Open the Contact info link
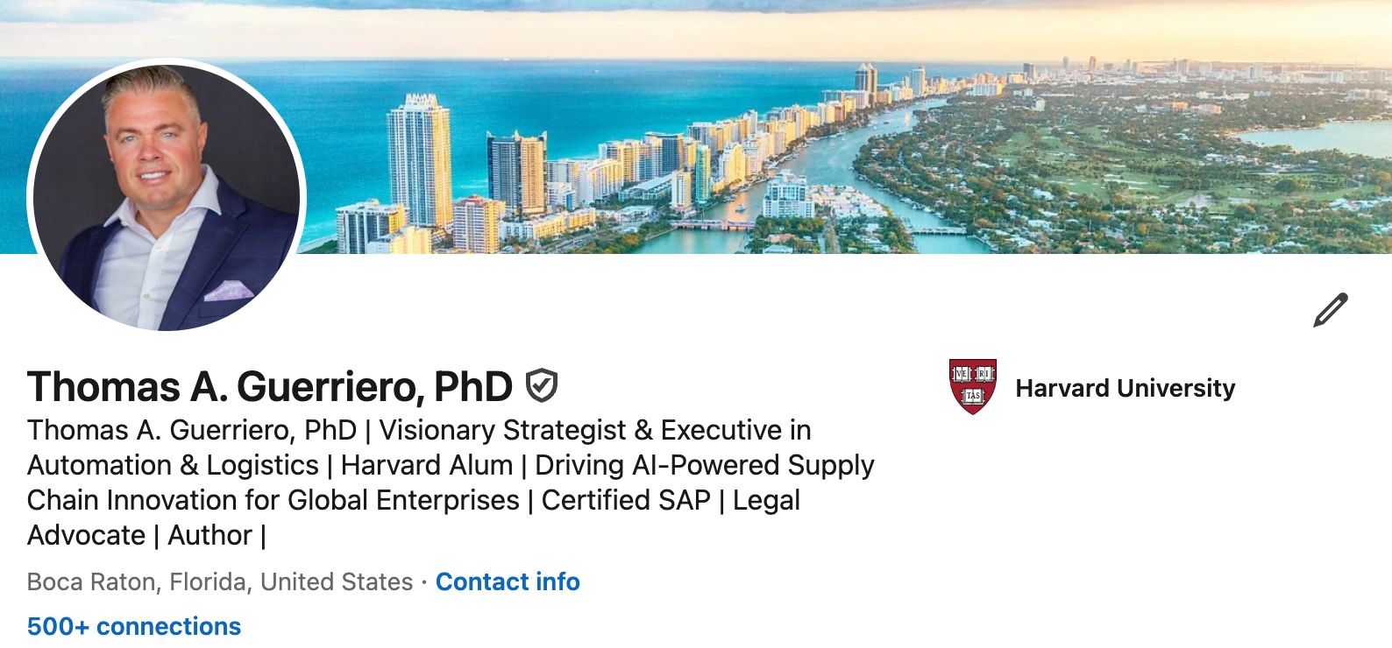Screen dimensions: 1392x648 click(x=508, y=581)
